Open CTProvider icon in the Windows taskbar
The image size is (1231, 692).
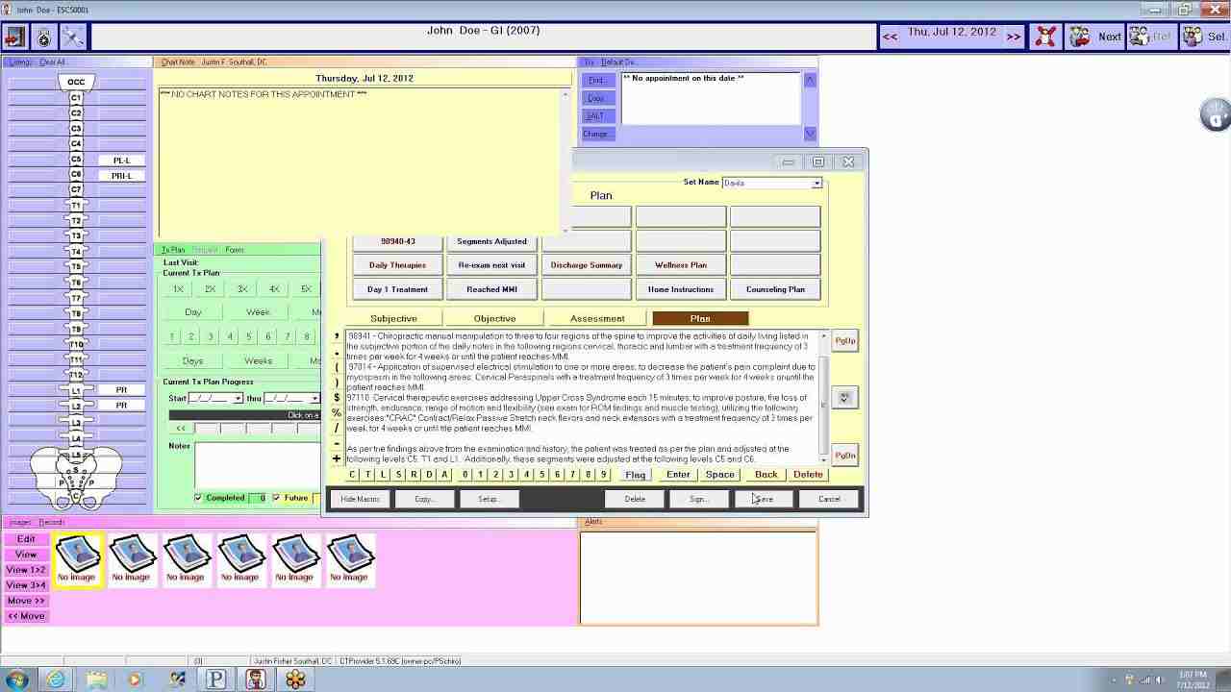pyautogui.click(x=255, y=678)
